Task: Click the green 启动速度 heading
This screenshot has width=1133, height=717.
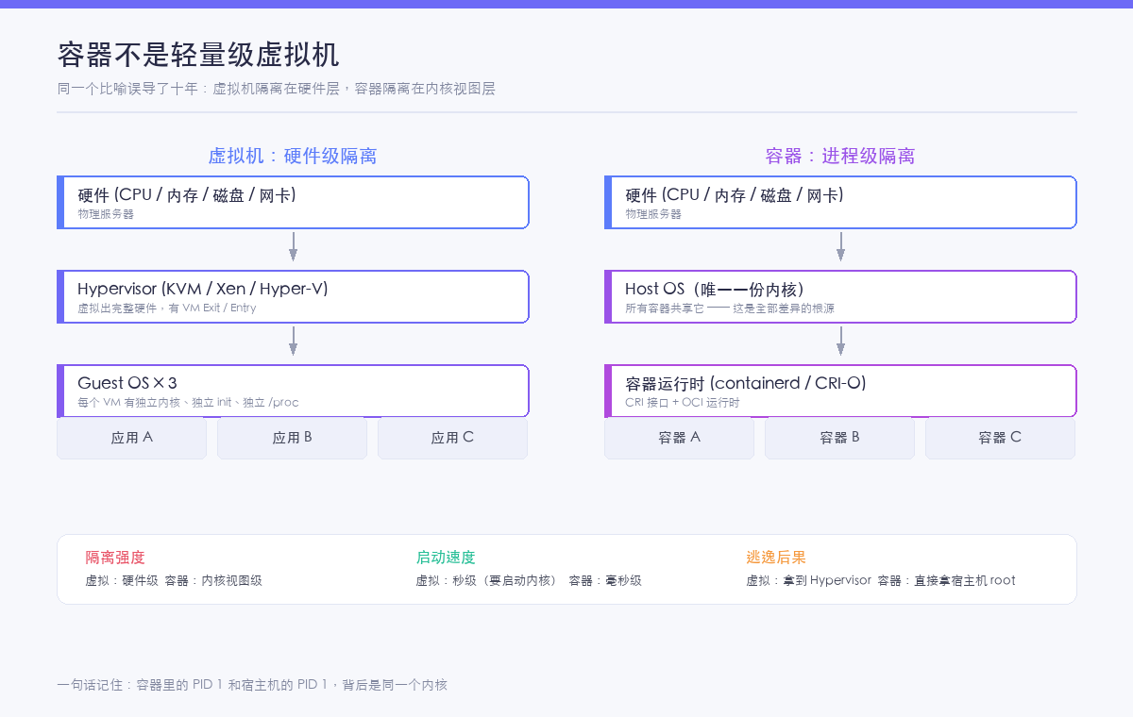Action: click(x=446, y=558)
